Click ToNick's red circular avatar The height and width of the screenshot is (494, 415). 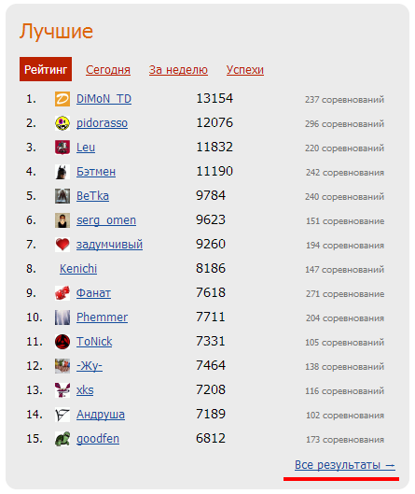pos(62,342)
